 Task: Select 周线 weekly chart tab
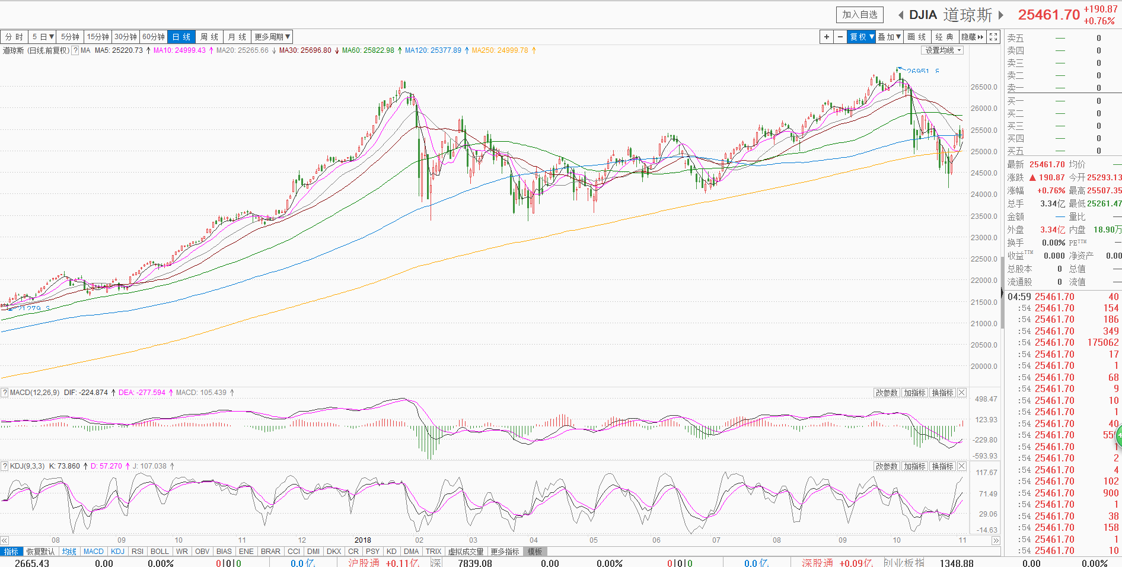pyautogui.click(x=209, y=37)
